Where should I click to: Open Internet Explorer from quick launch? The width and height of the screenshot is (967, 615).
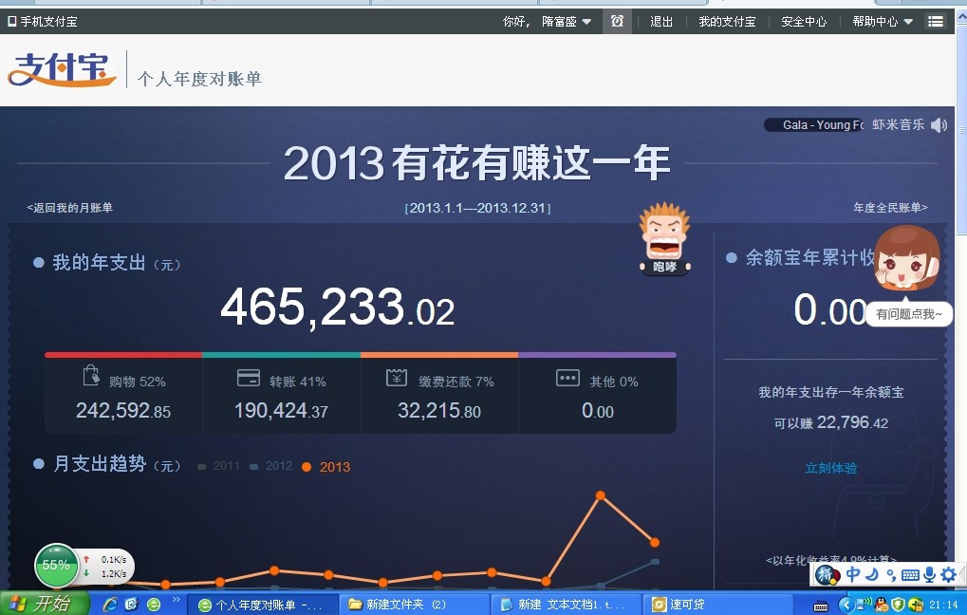[x=110, y=605]
